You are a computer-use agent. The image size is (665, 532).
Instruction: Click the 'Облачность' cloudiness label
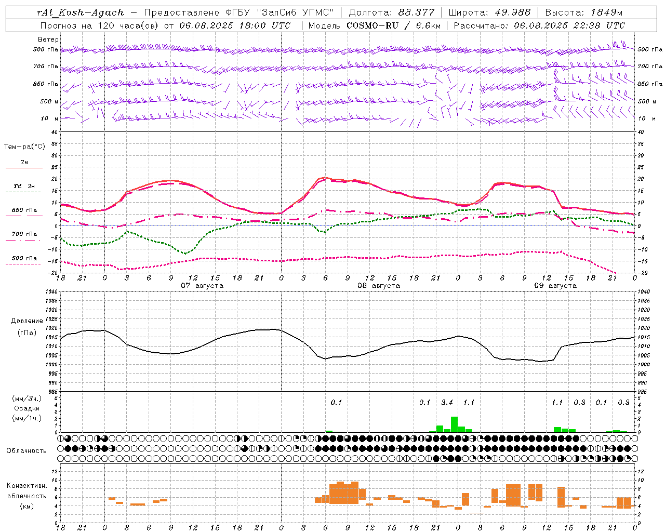[x=26, y=451]
